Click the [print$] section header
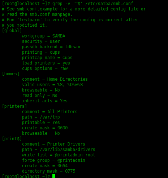 12,139
